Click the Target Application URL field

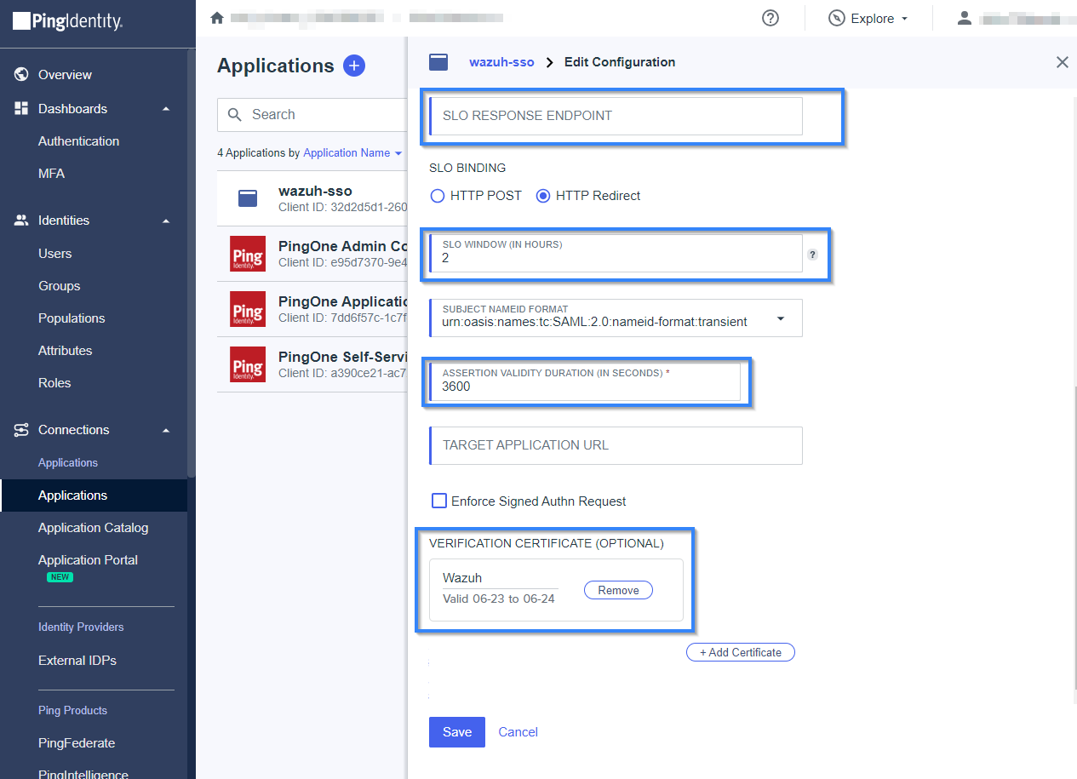pyautogui.click(x=616, y=445)
